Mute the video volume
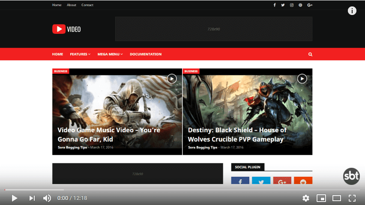Screen dimensions: 365x205 tap(47, 198)
